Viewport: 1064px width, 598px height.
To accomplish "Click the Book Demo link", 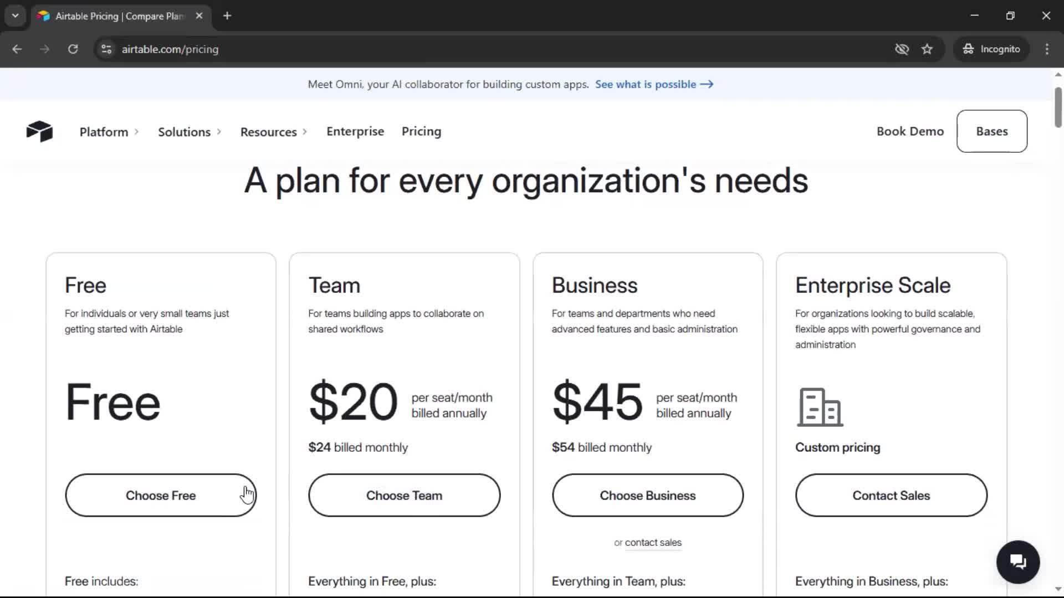I will pyautogui.click(x=910, y=131).
